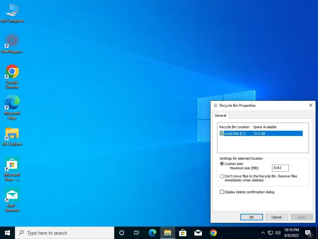Select Don't move files to Recycle Bin option
The width and height of the screenshot is (318, 239).
222,176
